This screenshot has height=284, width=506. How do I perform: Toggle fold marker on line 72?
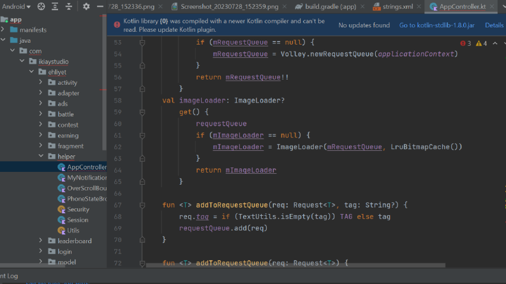point(142,263)
